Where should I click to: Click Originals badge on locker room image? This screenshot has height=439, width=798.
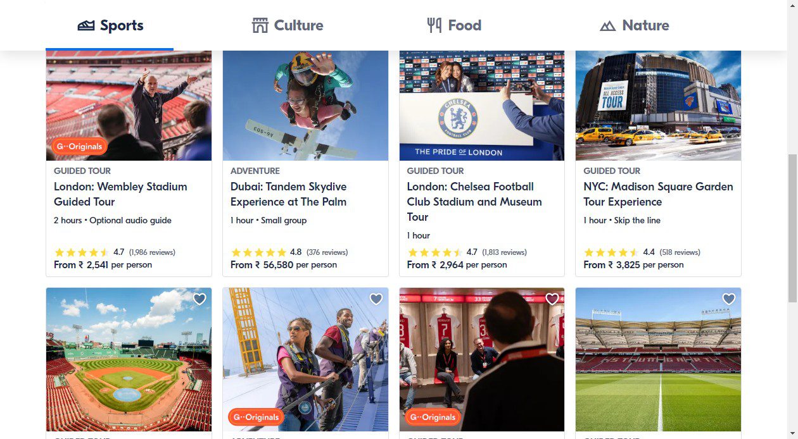tap(433, 417)
